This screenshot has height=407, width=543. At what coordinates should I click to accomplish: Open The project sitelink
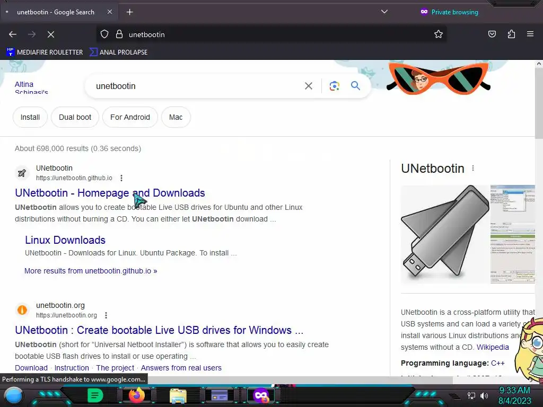pyautogui.click(x=115, y=368)
